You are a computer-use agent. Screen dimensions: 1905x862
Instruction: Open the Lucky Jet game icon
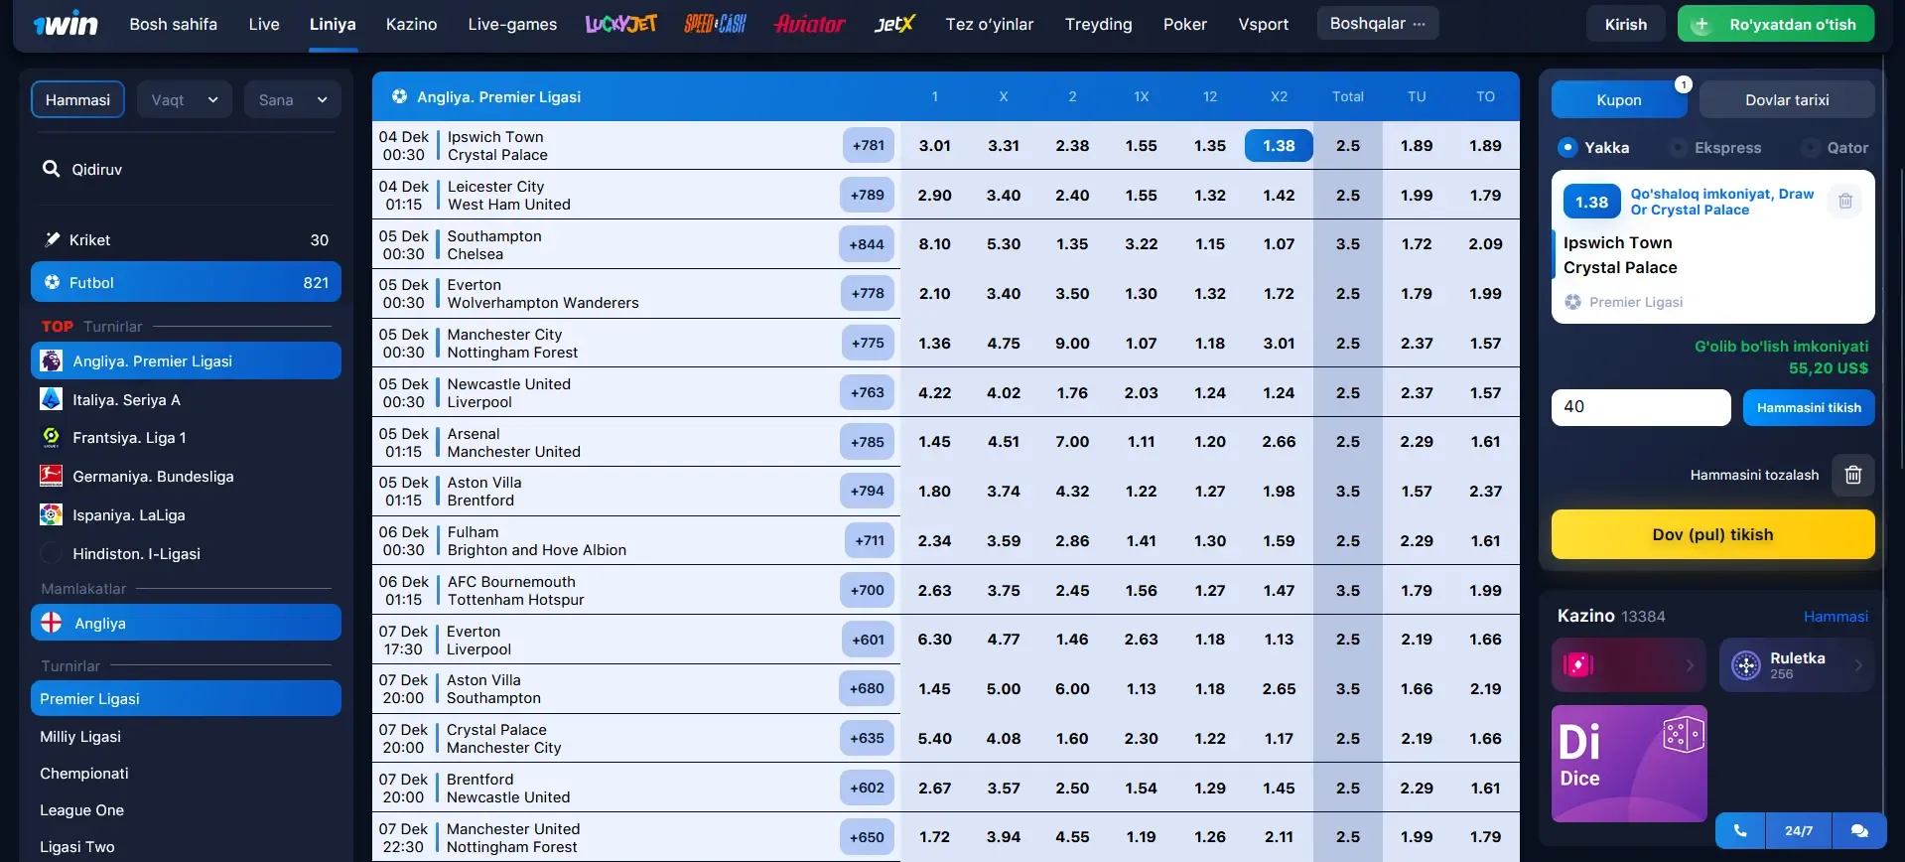(x=620, y=24)
